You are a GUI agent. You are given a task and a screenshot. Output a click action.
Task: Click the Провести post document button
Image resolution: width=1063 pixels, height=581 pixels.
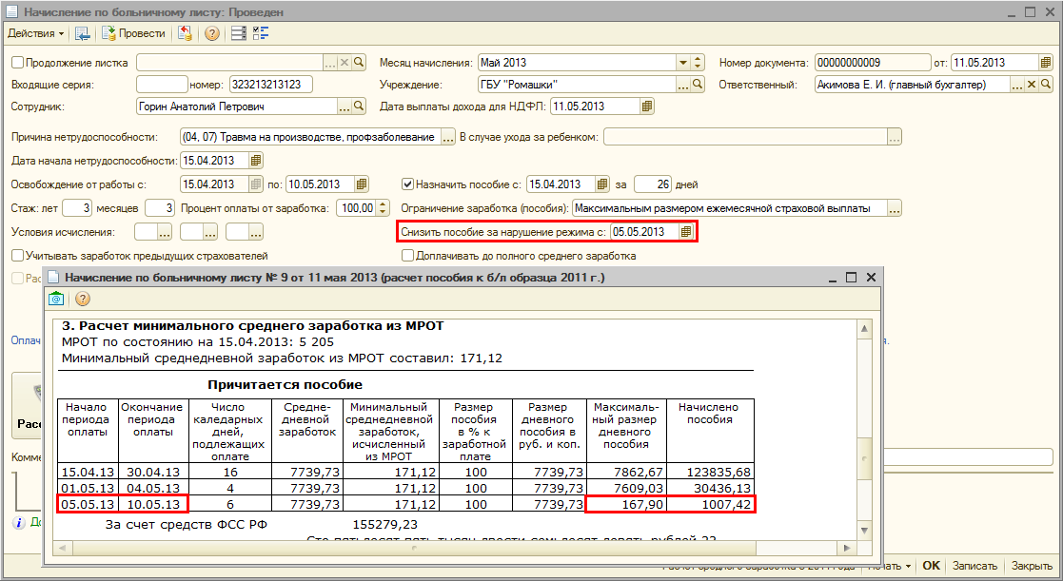tap(134, 33)
